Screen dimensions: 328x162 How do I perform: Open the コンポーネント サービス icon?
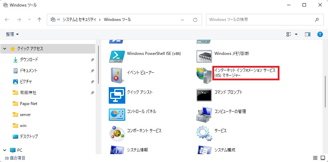point(117,134)
